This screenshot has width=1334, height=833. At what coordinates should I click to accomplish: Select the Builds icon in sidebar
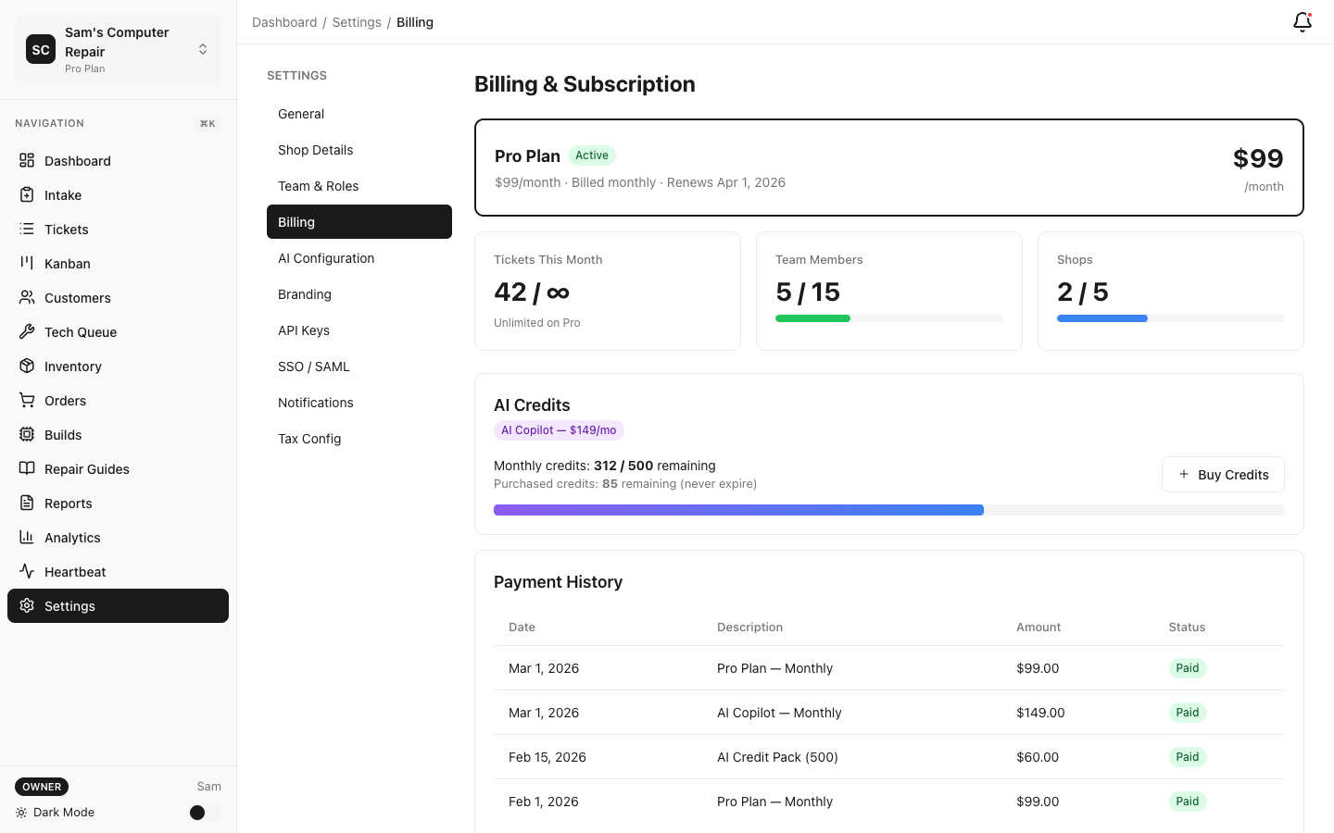[x=27, y=434]
